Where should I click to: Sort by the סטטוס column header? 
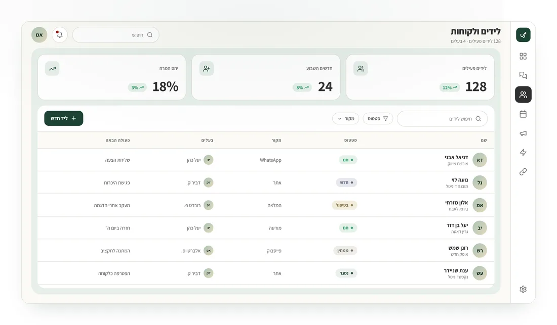pos(350,141)
